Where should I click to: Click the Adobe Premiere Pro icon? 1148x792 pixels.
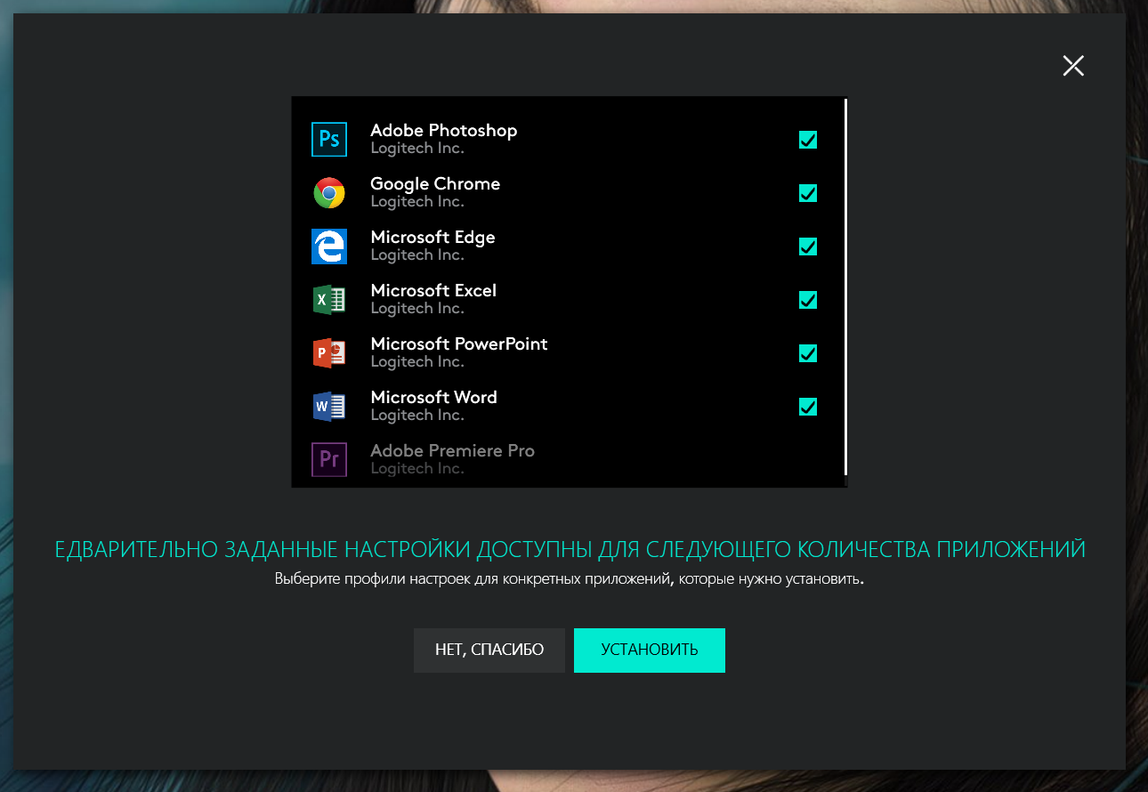(x=328, y=460)
